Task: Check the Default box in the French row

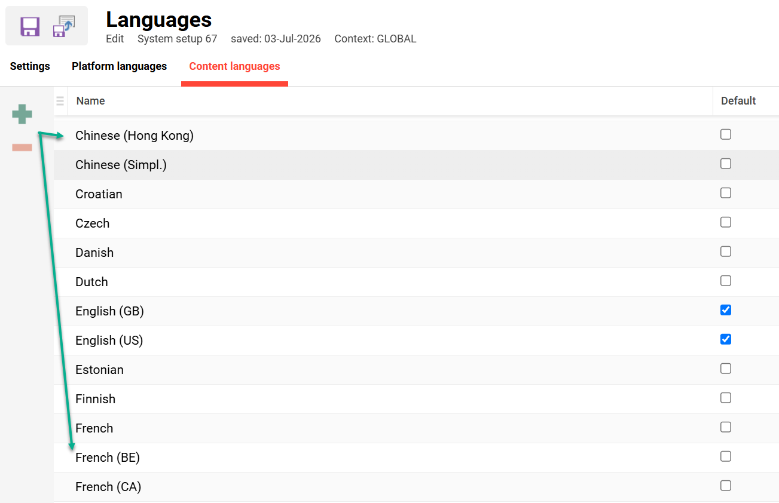Action: (726, 427)
